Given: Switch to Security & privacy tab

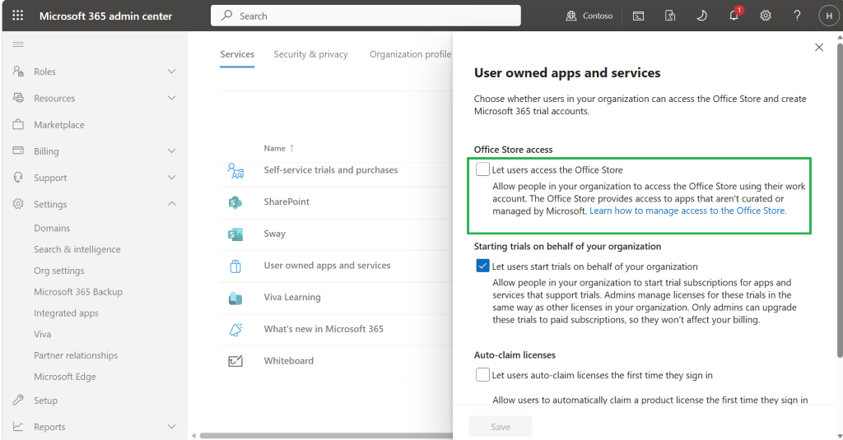Looking at the screenshot, I should (310, 54).
